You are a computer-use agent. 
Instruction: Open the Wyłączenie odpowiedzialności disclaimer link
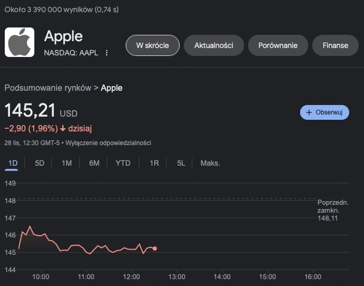tap(108, 143)
